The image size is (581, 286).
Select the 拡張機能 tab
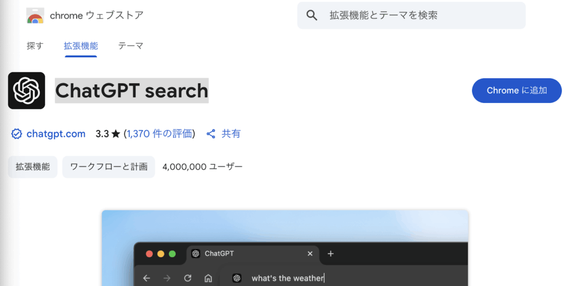(81, 46)
